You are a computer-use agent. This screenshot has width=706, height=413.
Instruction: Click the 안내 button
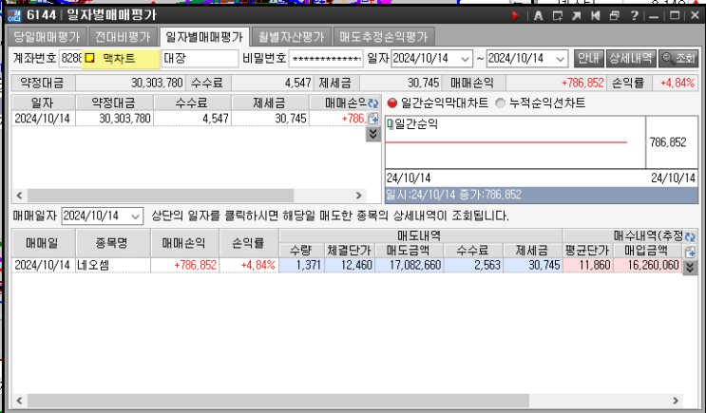tap(588, 59)
